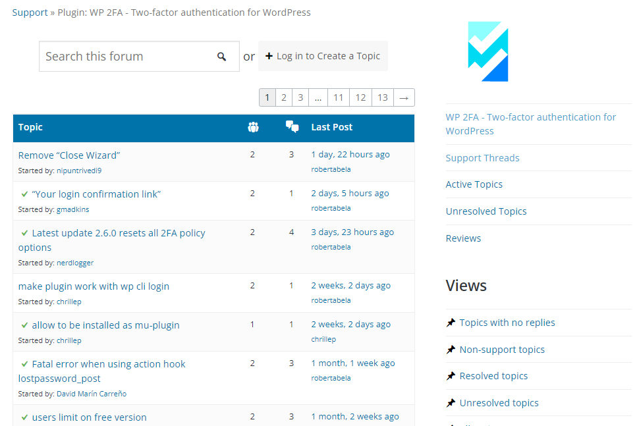Open last post 1 month, 1 week ago
Image resolution: width=639 pixels, height=426 pixels.
(353, 363)
